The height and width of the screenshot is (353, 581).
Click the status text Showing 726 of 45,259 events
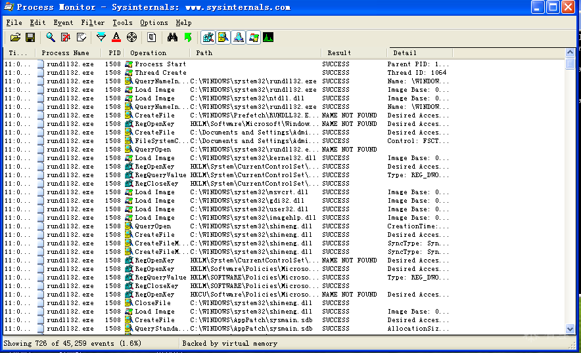coord(72,343)
